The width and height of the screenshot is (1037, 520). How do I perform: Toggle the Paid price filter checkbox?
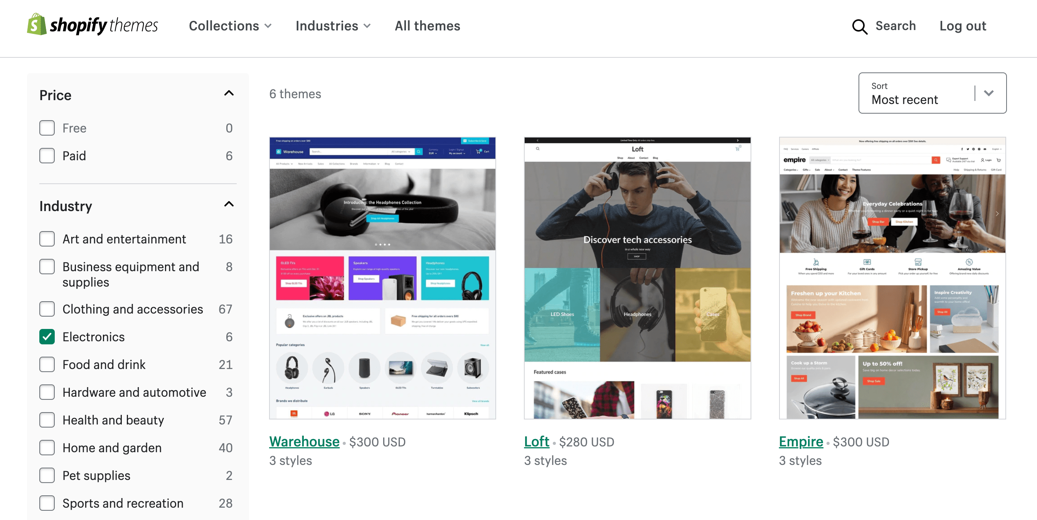coord(47,155)
